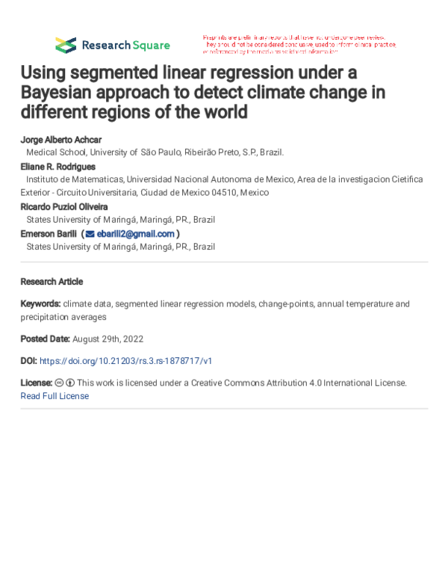Click the Creative Commons CC icon
The height and width of the screenshot is (580, 448).
pos(60,383)
